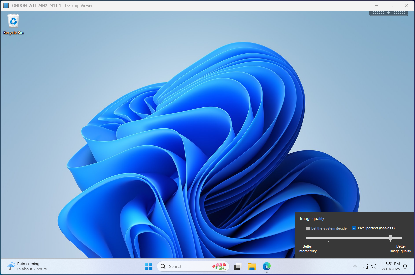Maximize the Desktop Viewer window
Screen dimensions: 415x275
point(391,5)
